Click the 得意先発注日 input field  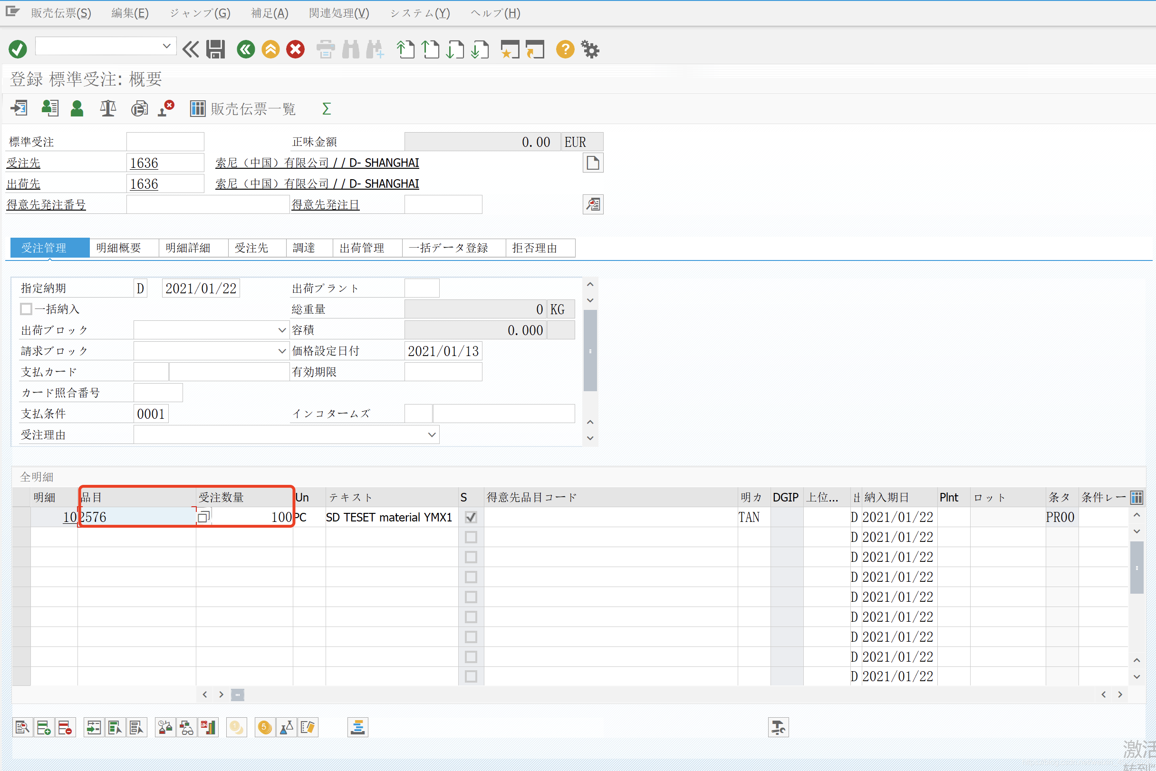click(443, 204)
